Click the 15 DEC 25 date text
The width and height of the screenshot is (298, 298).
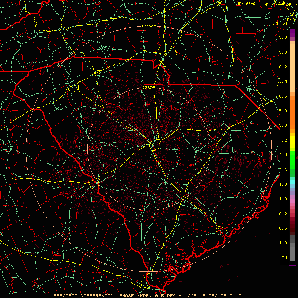click(213, 296)
